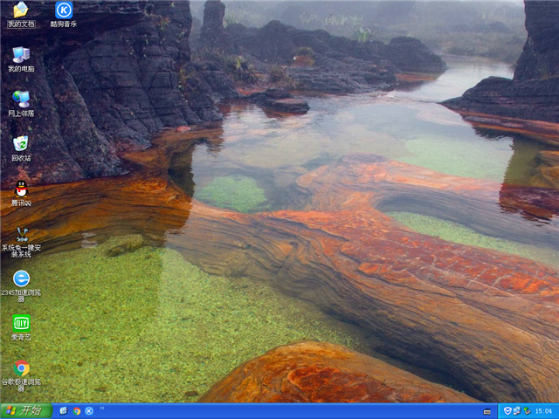This screenshot has width=559, height=419.
Task: Open the blue shield security tray icon
Action: pyautogui.click(x=507, y=410)
